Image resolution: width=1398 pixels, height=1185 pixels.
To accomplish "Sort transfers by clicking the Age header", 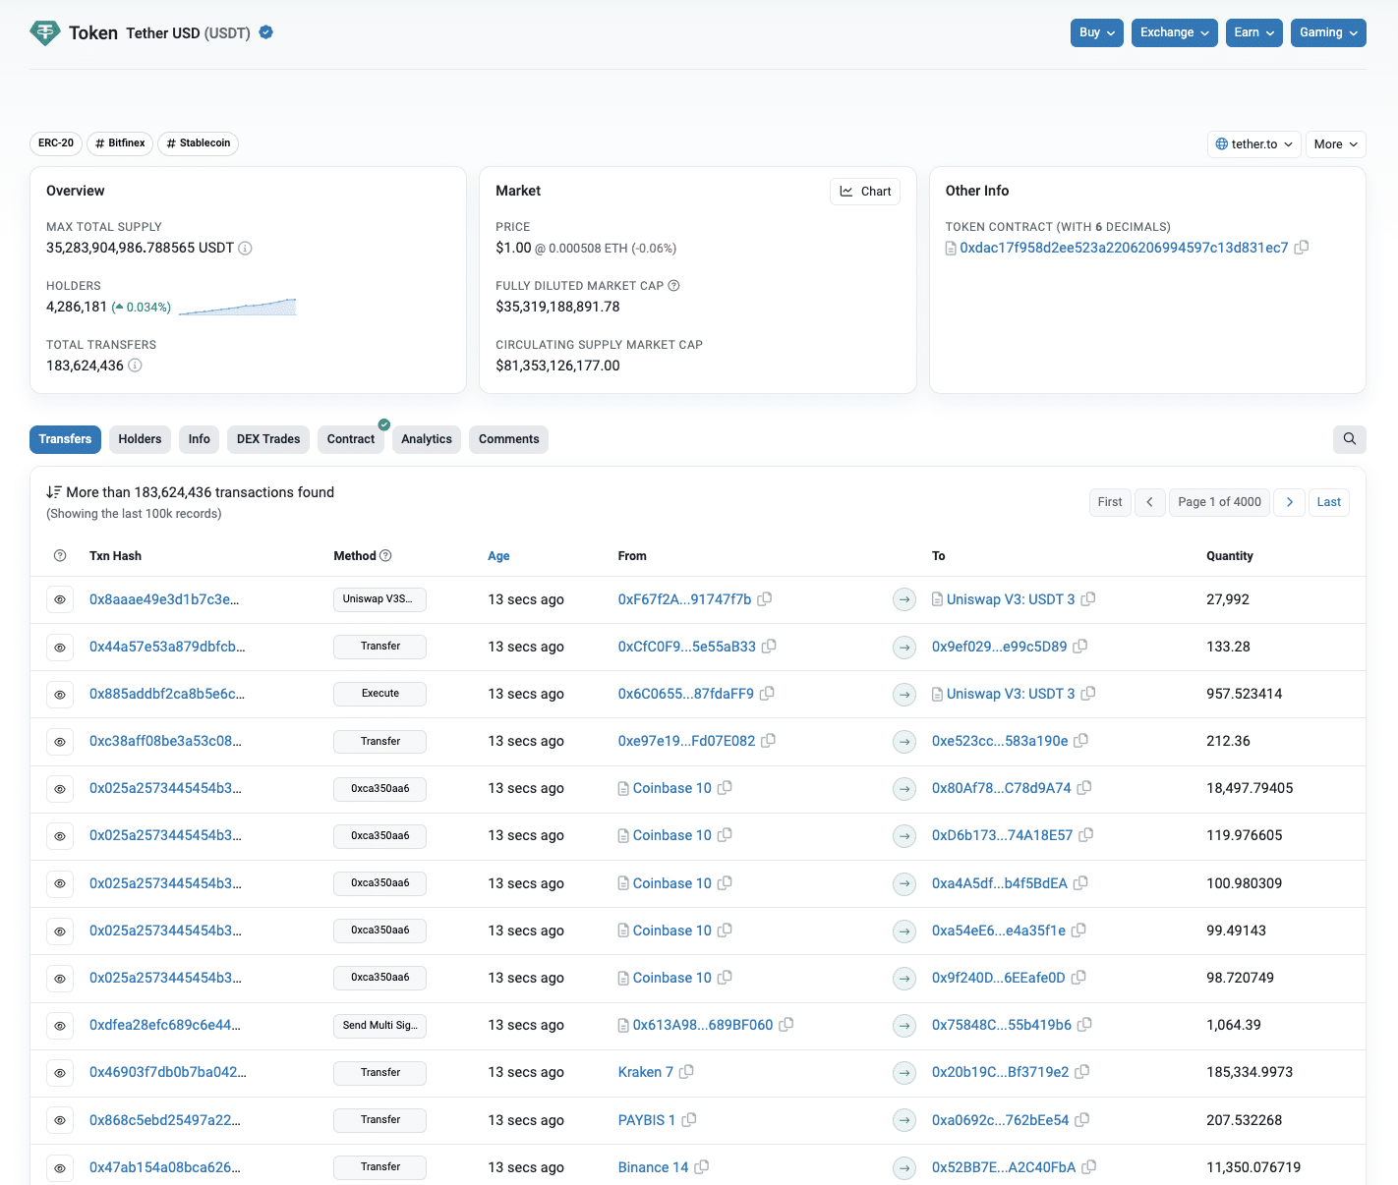I will click(498, 555).
